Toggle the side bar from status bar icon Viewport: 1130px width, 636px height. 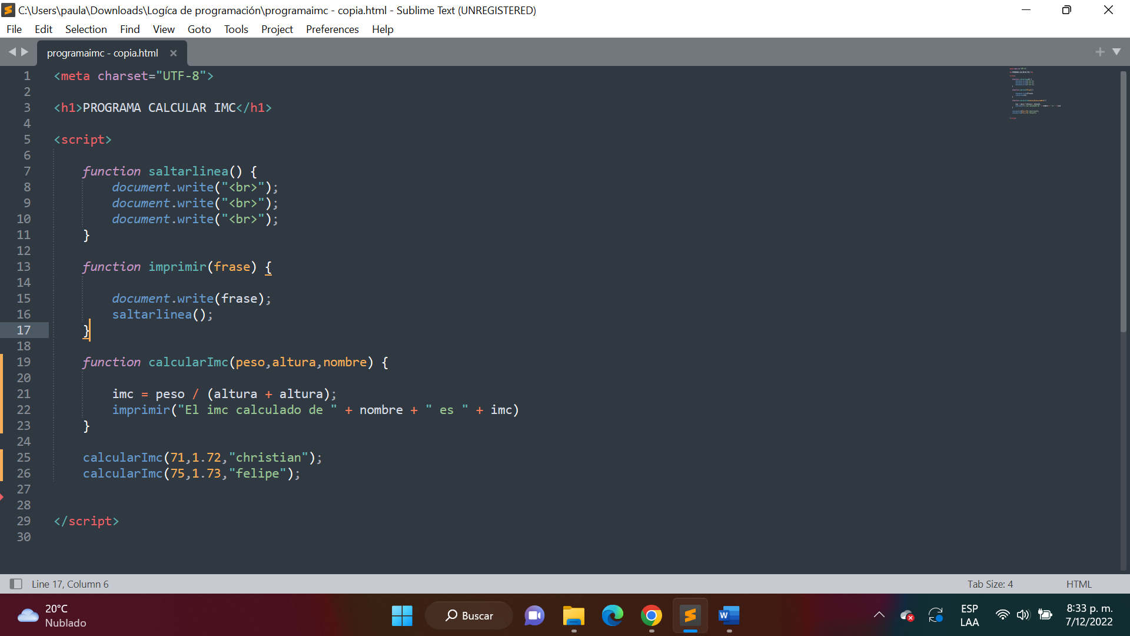(x=16, y=584)
